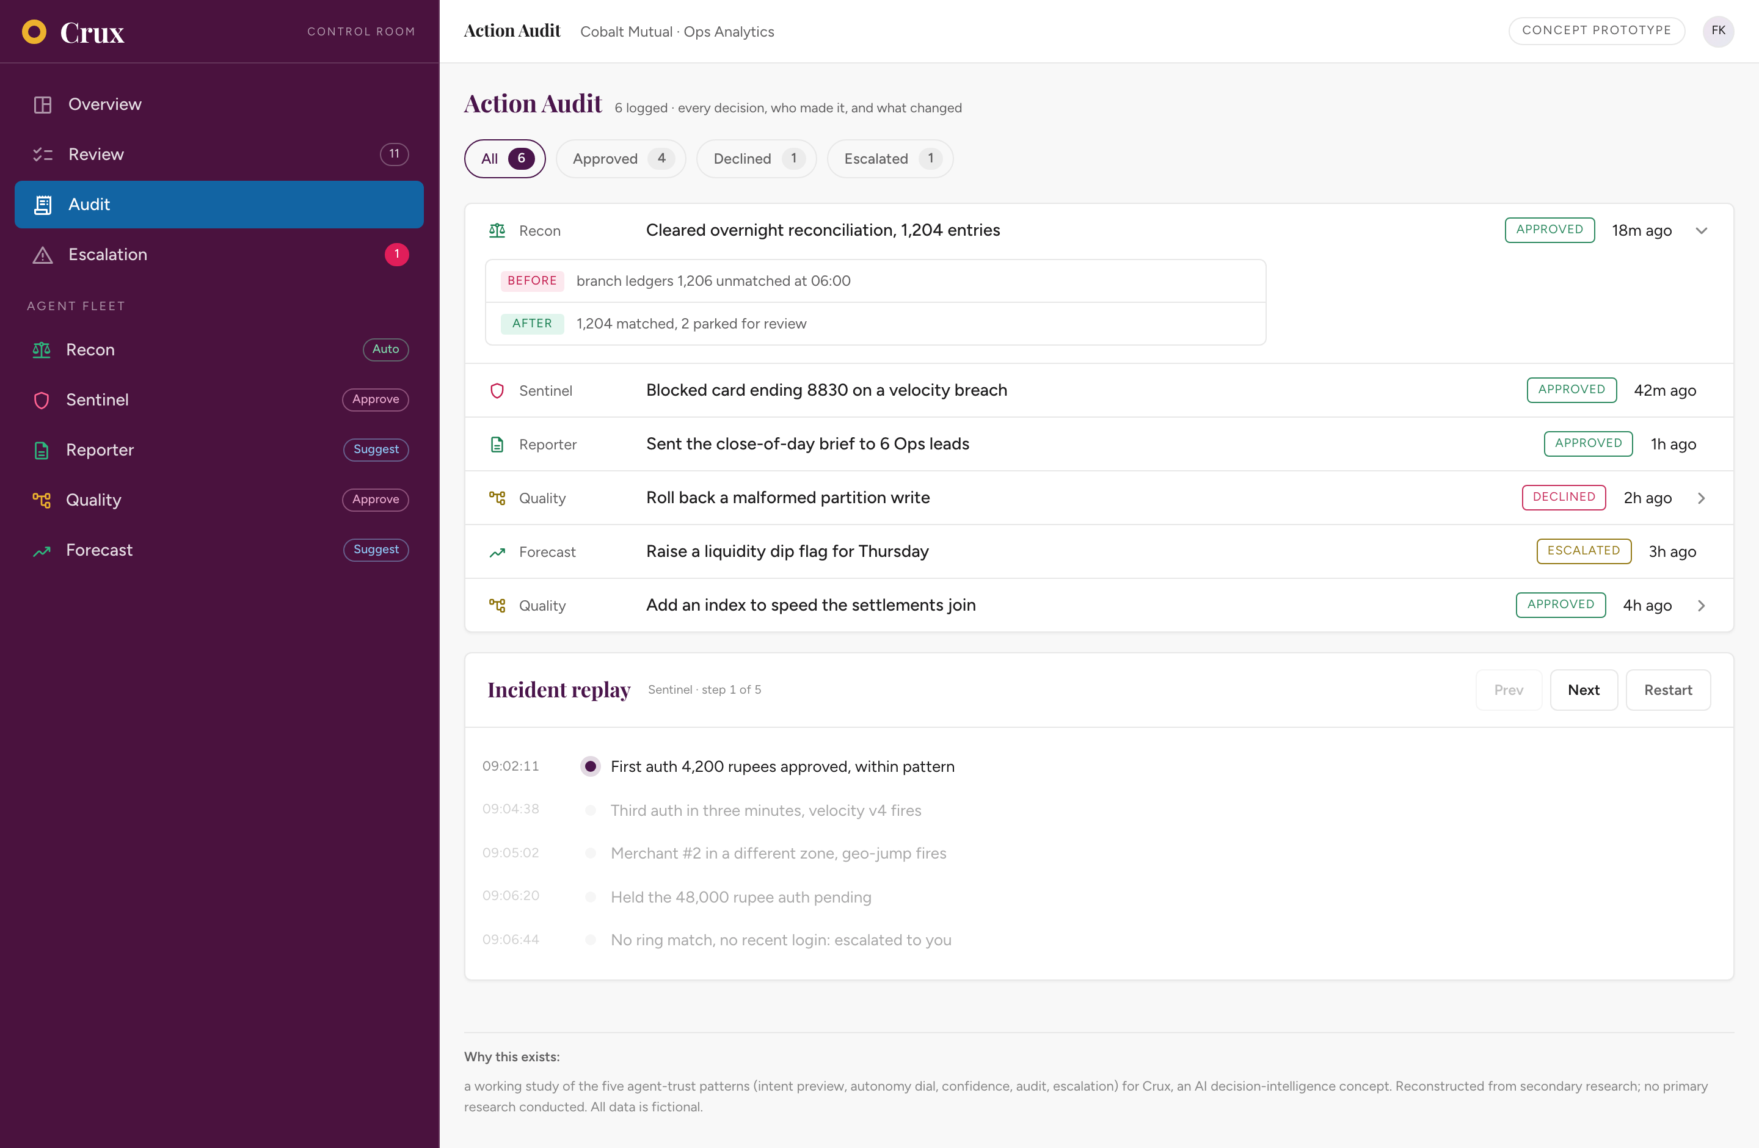Click the FK user avatar
Viewport: 1759px width, 1148px height.
point(1718,31)
